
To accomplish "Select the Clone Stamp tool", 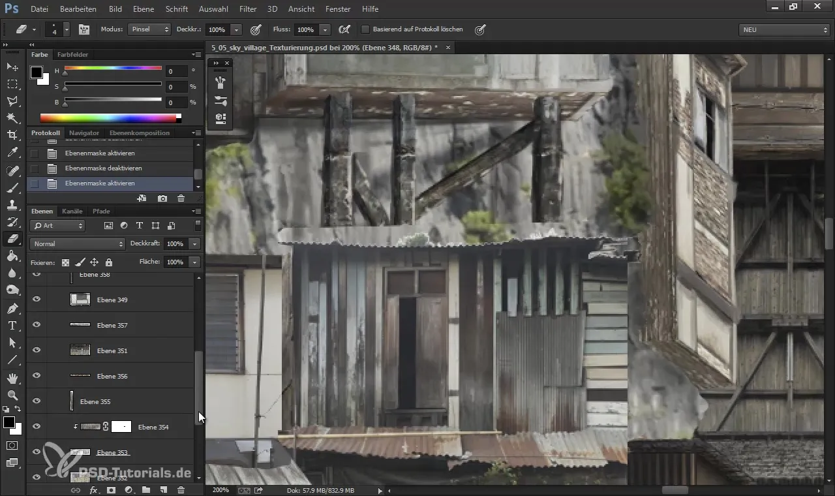I will click(12, 205).
